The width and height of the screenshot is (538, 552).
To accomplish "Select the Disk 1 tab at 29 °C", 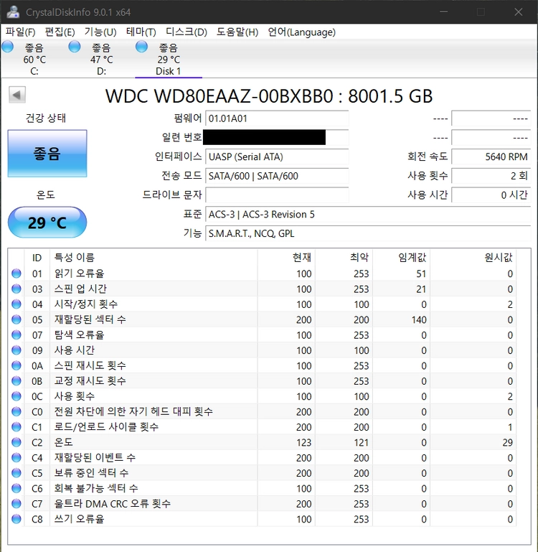I will click(x=168, y=59).
